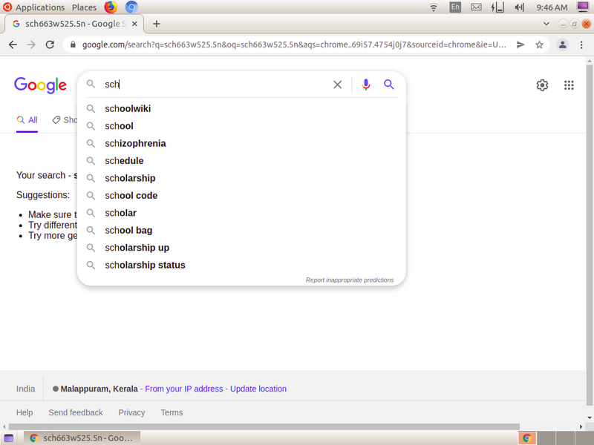Click the voice search microphone icon
594x445 pixels.
click(365, 85)
